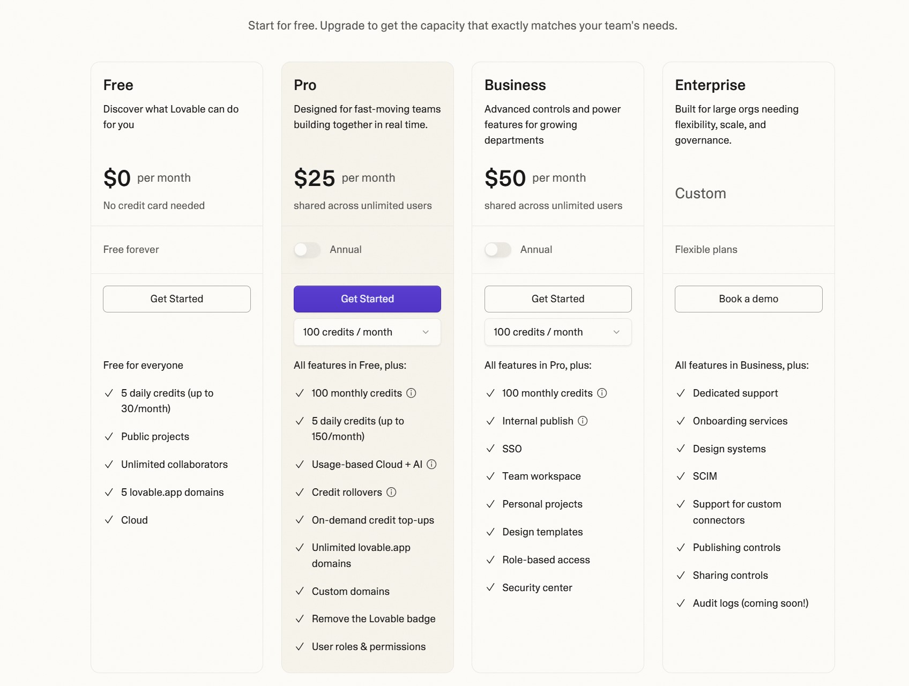Click info icon beside Business 100 monthly credits
The image size is (909, 686).
tap(602, 393)
